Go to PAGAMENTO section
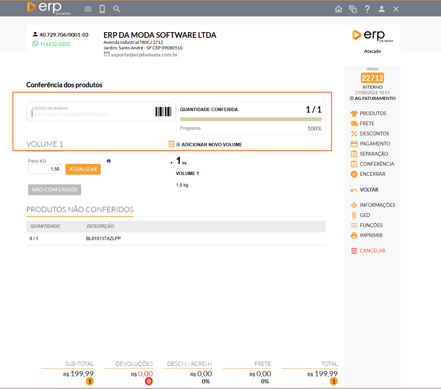441x389 pixels. 375,144
